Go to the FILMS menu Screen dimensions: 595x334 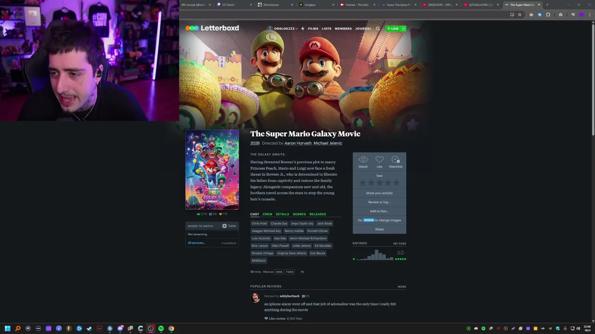313,28
